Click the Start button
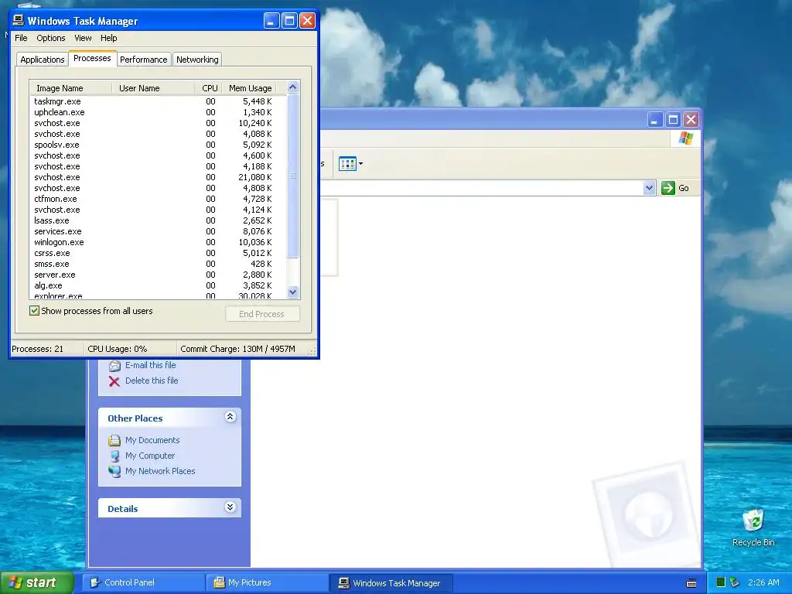This screenshot has width=792, height=594. click(x=37, y=582)
